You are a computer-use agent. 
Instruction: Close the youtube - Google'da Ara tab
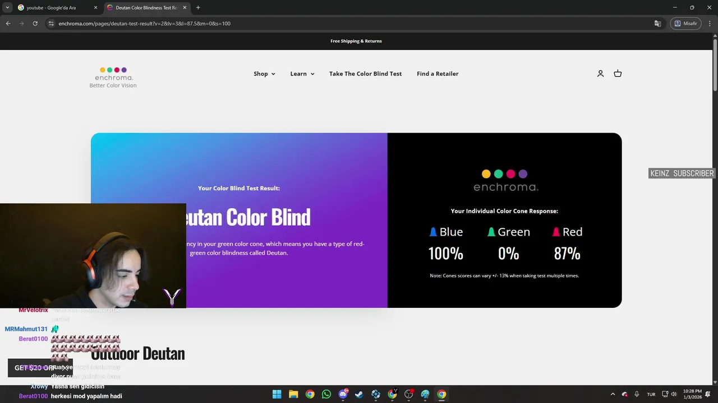tap(95, 8)
